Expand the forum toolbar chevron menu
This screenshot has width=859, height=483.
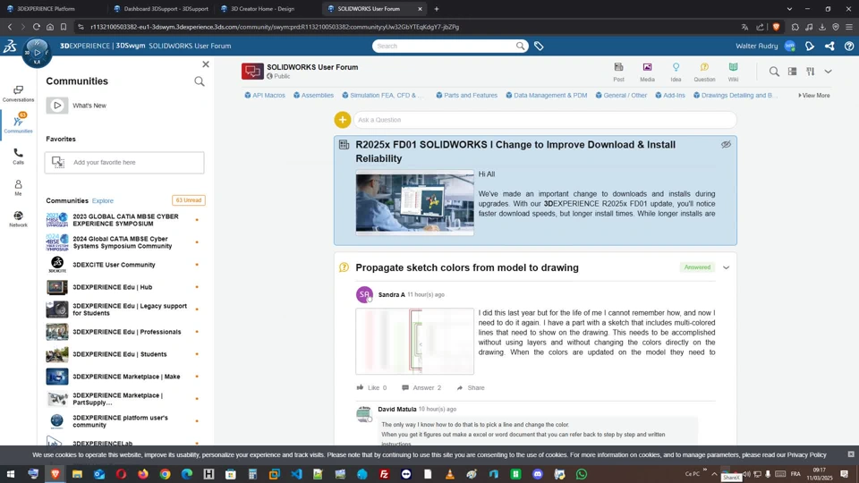pos(828,72)
